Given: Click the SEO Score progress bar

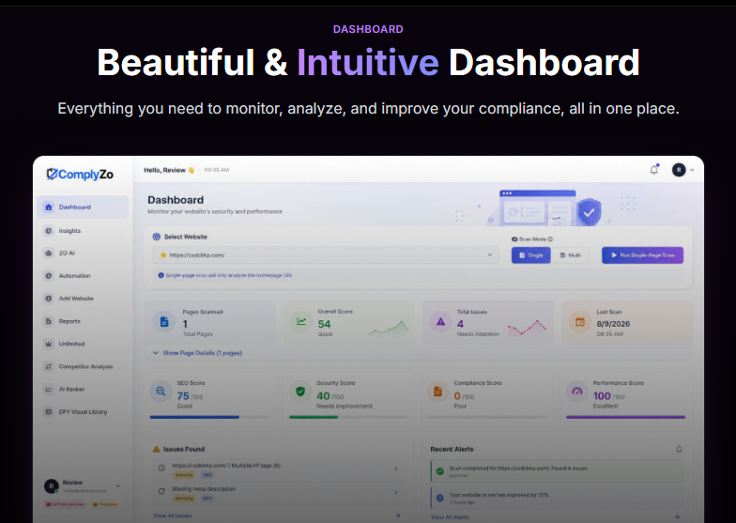Looking at the screenshot, I should (209, 417).
